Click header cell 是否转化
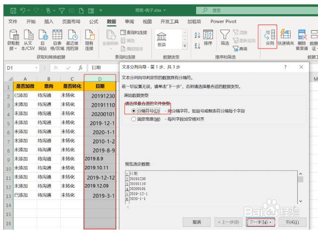The width and height of the screenshot is (318, 233). 72,86
